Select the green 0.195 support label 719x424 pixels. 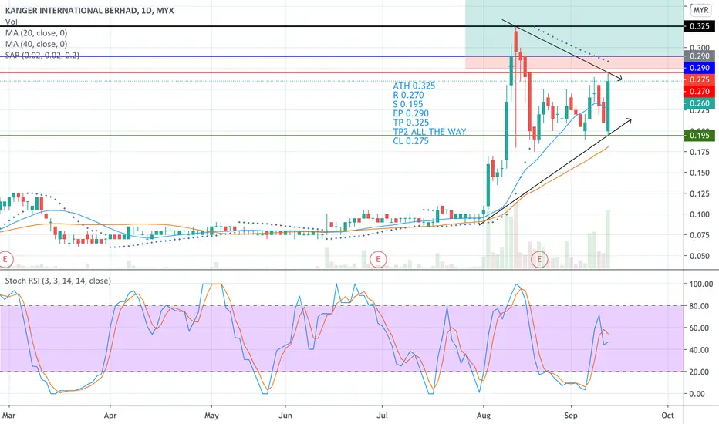[699, 135]
